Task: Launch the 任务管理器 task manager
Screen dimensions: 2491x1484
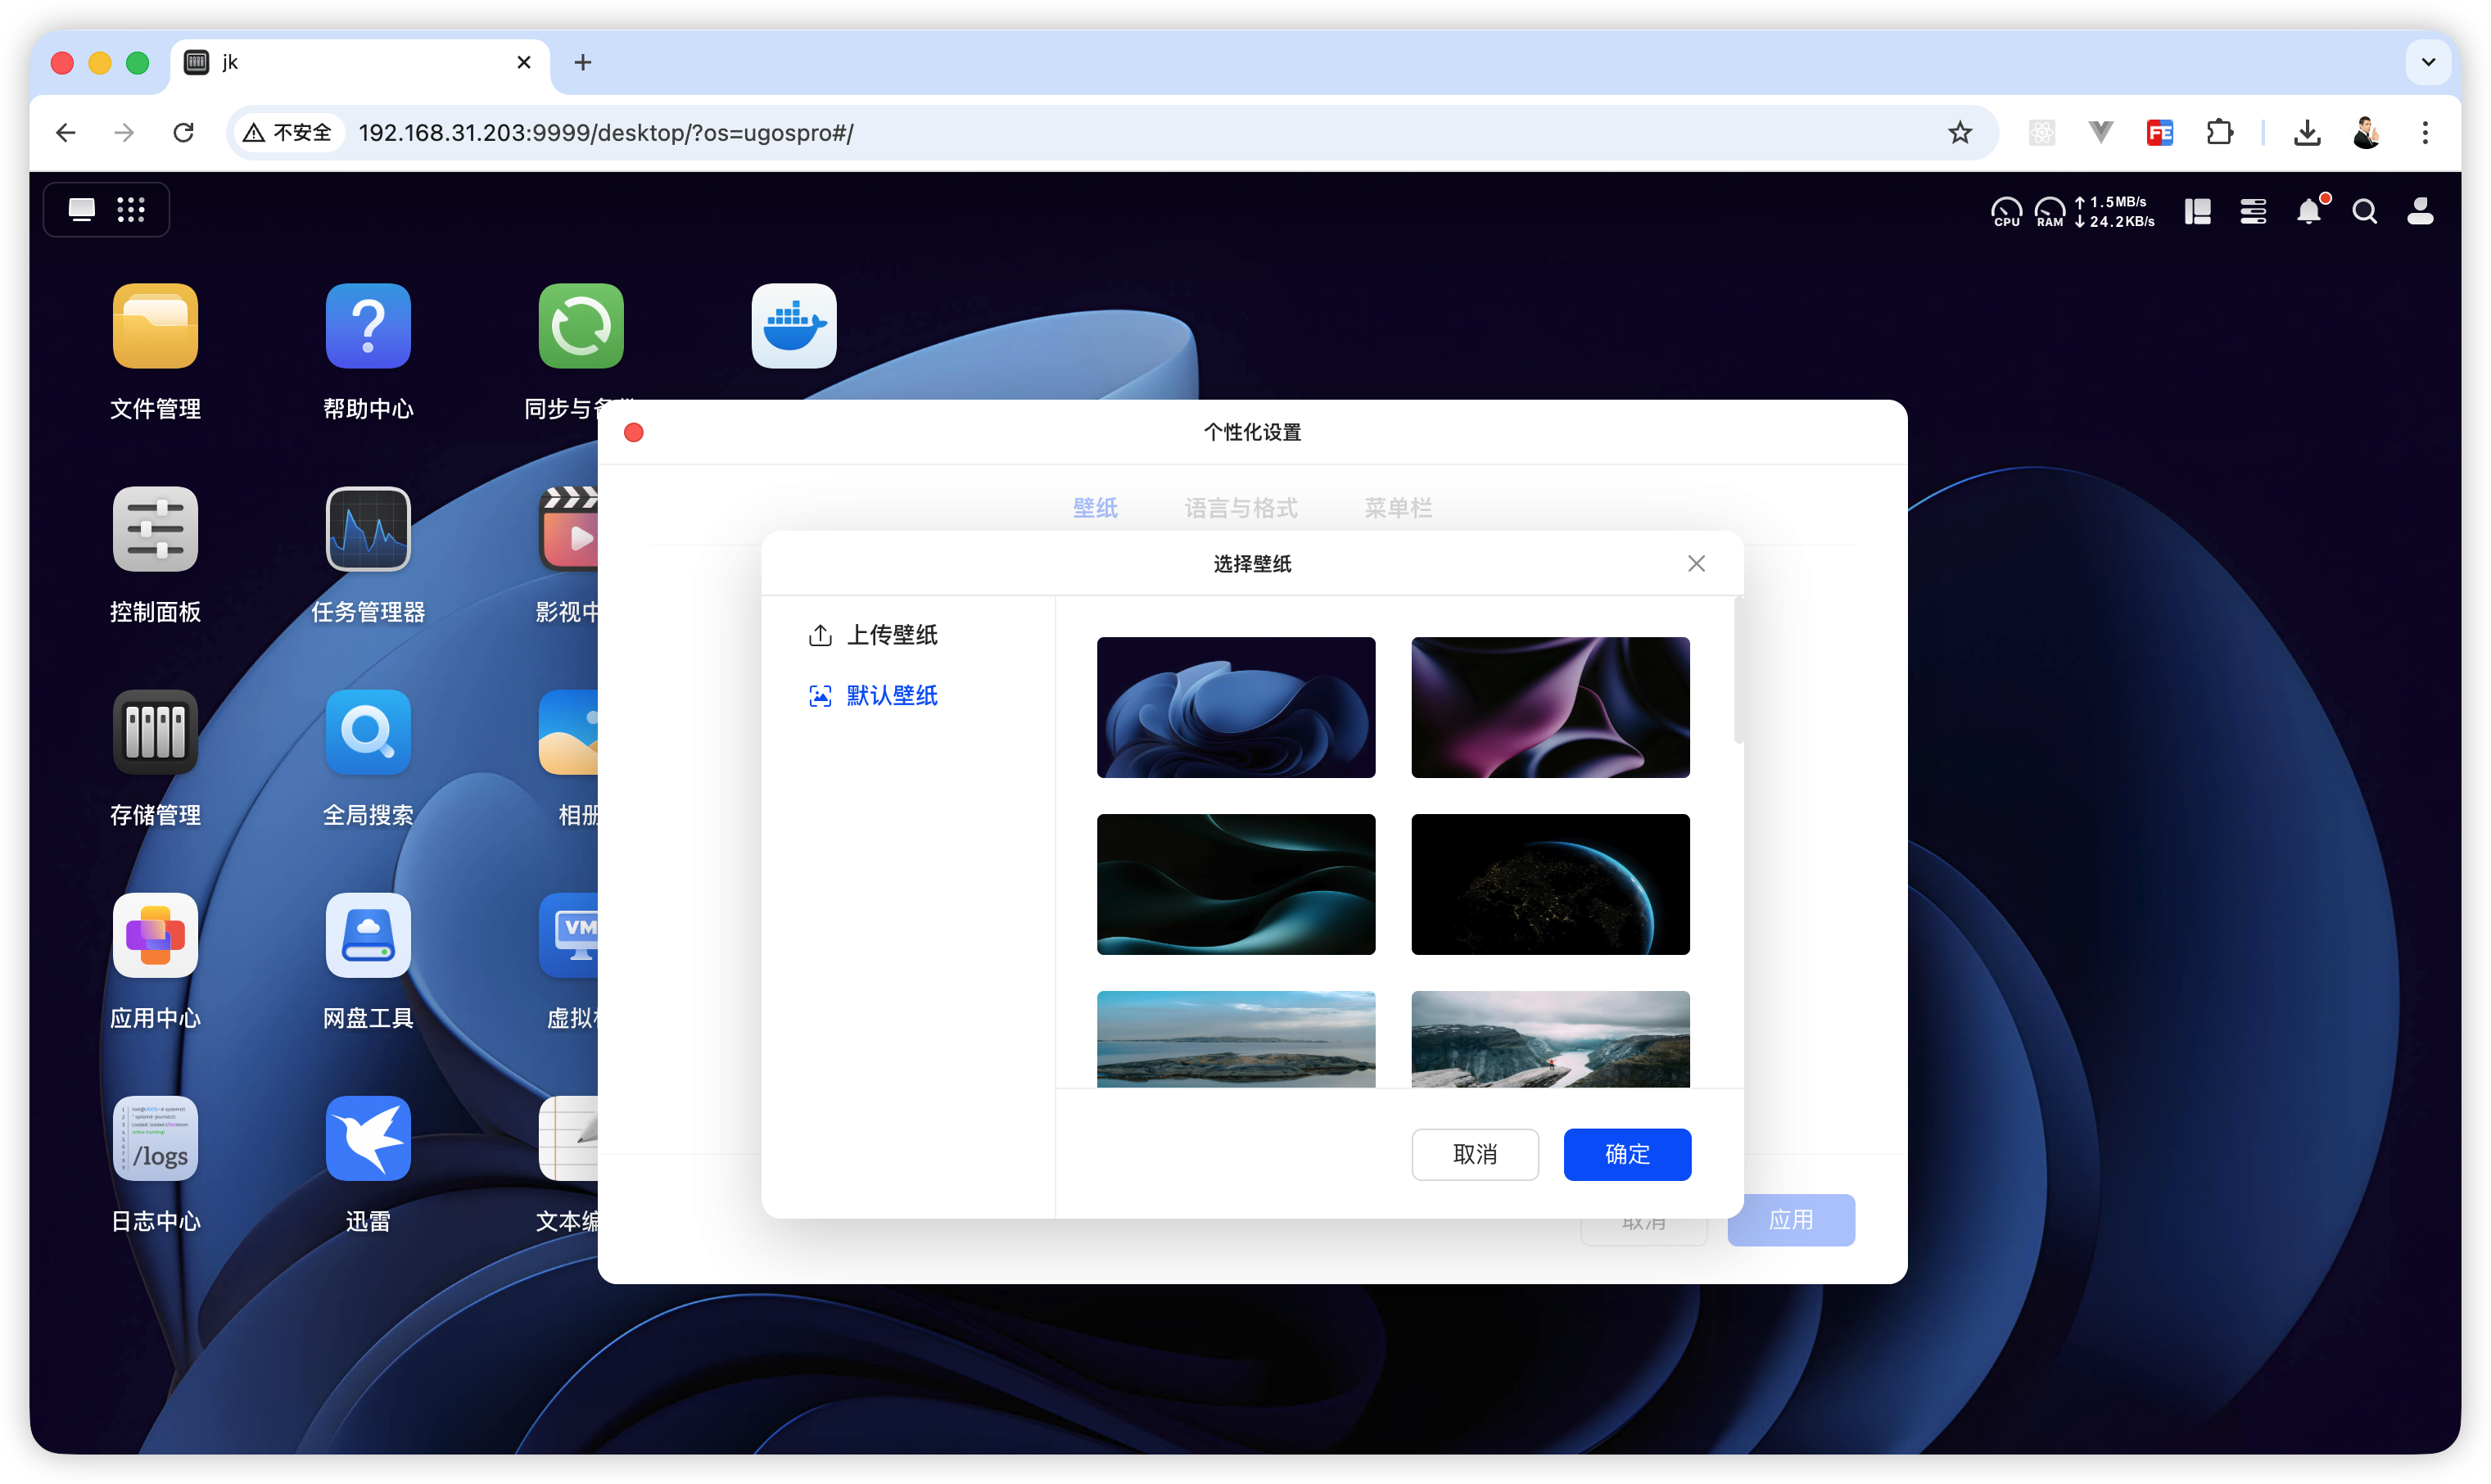Action: [x=368, y=529]
